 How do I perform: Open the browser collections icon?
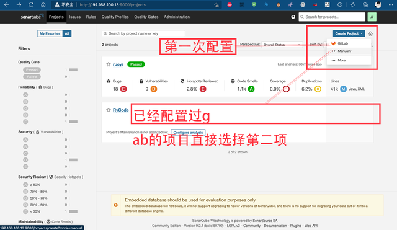tap(365, 4)
